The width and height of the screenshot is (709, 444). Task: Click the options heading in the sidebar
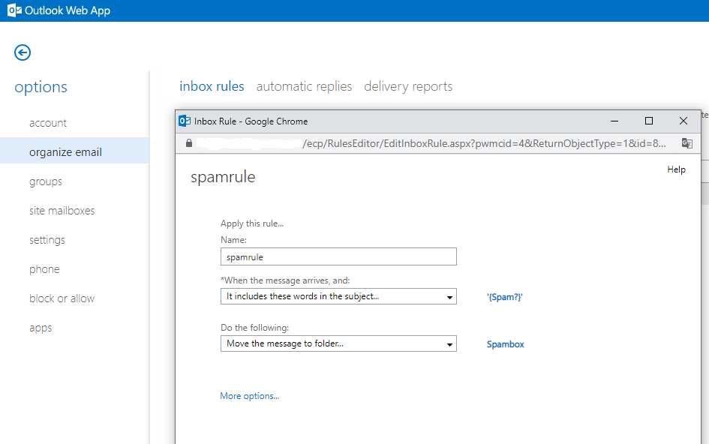click(x=41, y=87)
